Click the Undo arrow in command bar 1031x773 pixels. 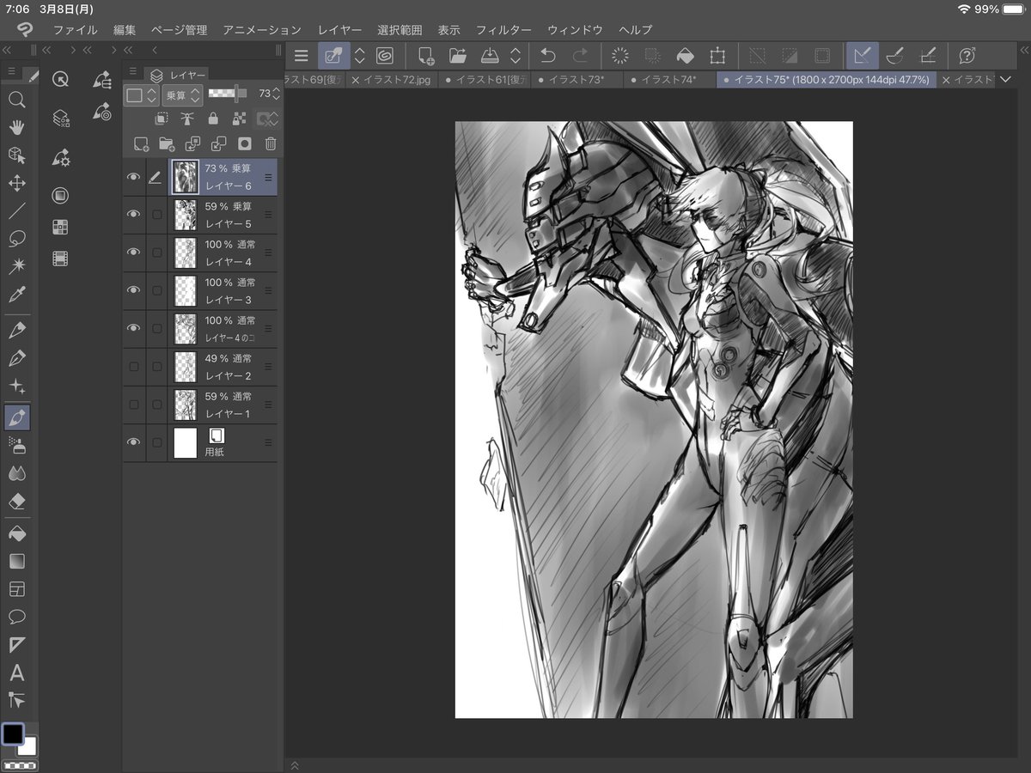click(547, 57)
